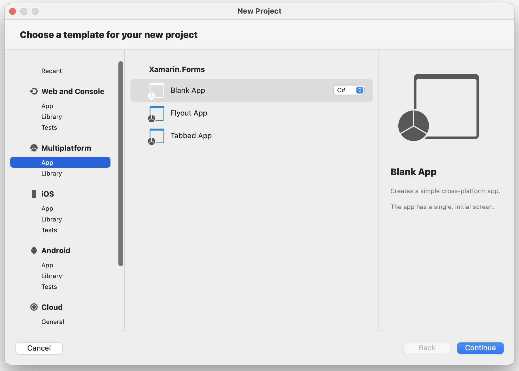This screenshot has width=519, height=371.
Task: Select Tests under iOS
Action: 49,230
